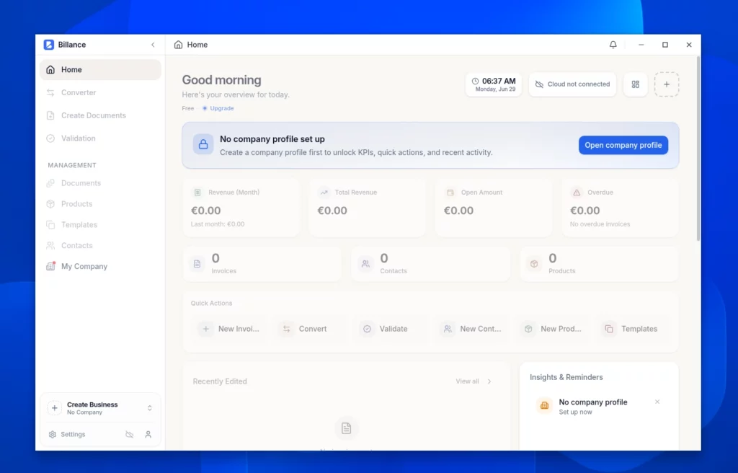Click the user account icon beside Settings
The image size is (738, 473).
148,434
